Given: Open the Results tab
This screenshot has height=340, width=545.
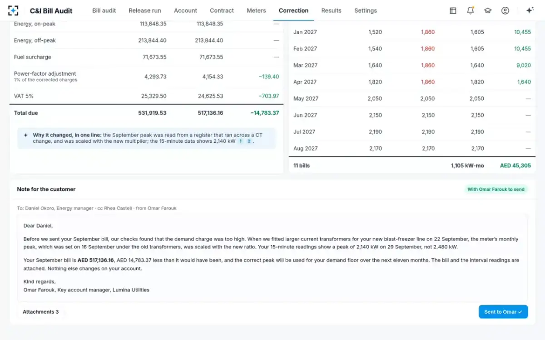Looking at the screenshot, I should tap(331, 10).
